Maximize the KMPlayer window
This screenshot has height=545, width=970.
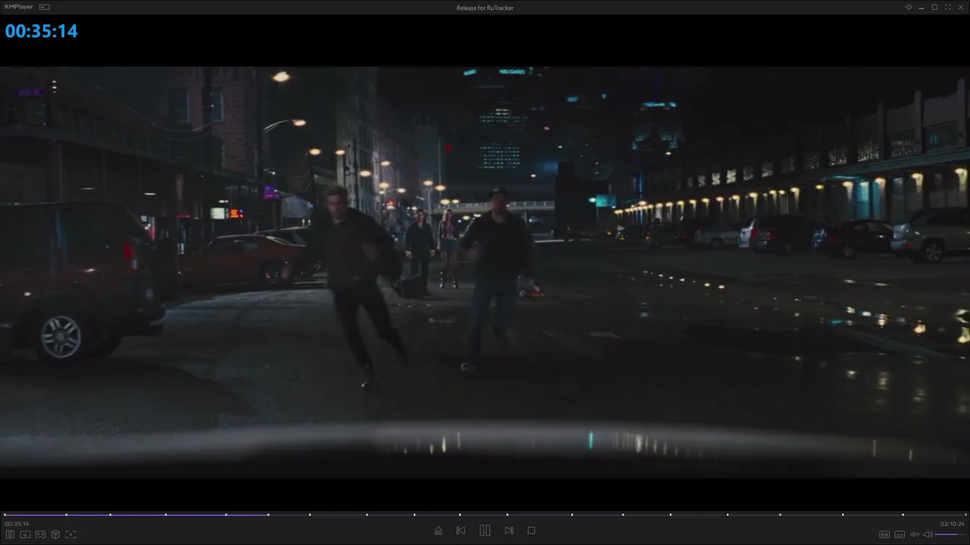[x=934, y=7]
